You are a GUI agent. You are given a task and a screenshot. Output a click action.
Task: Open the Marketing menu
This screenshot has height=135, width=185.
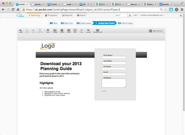point(35,15)
